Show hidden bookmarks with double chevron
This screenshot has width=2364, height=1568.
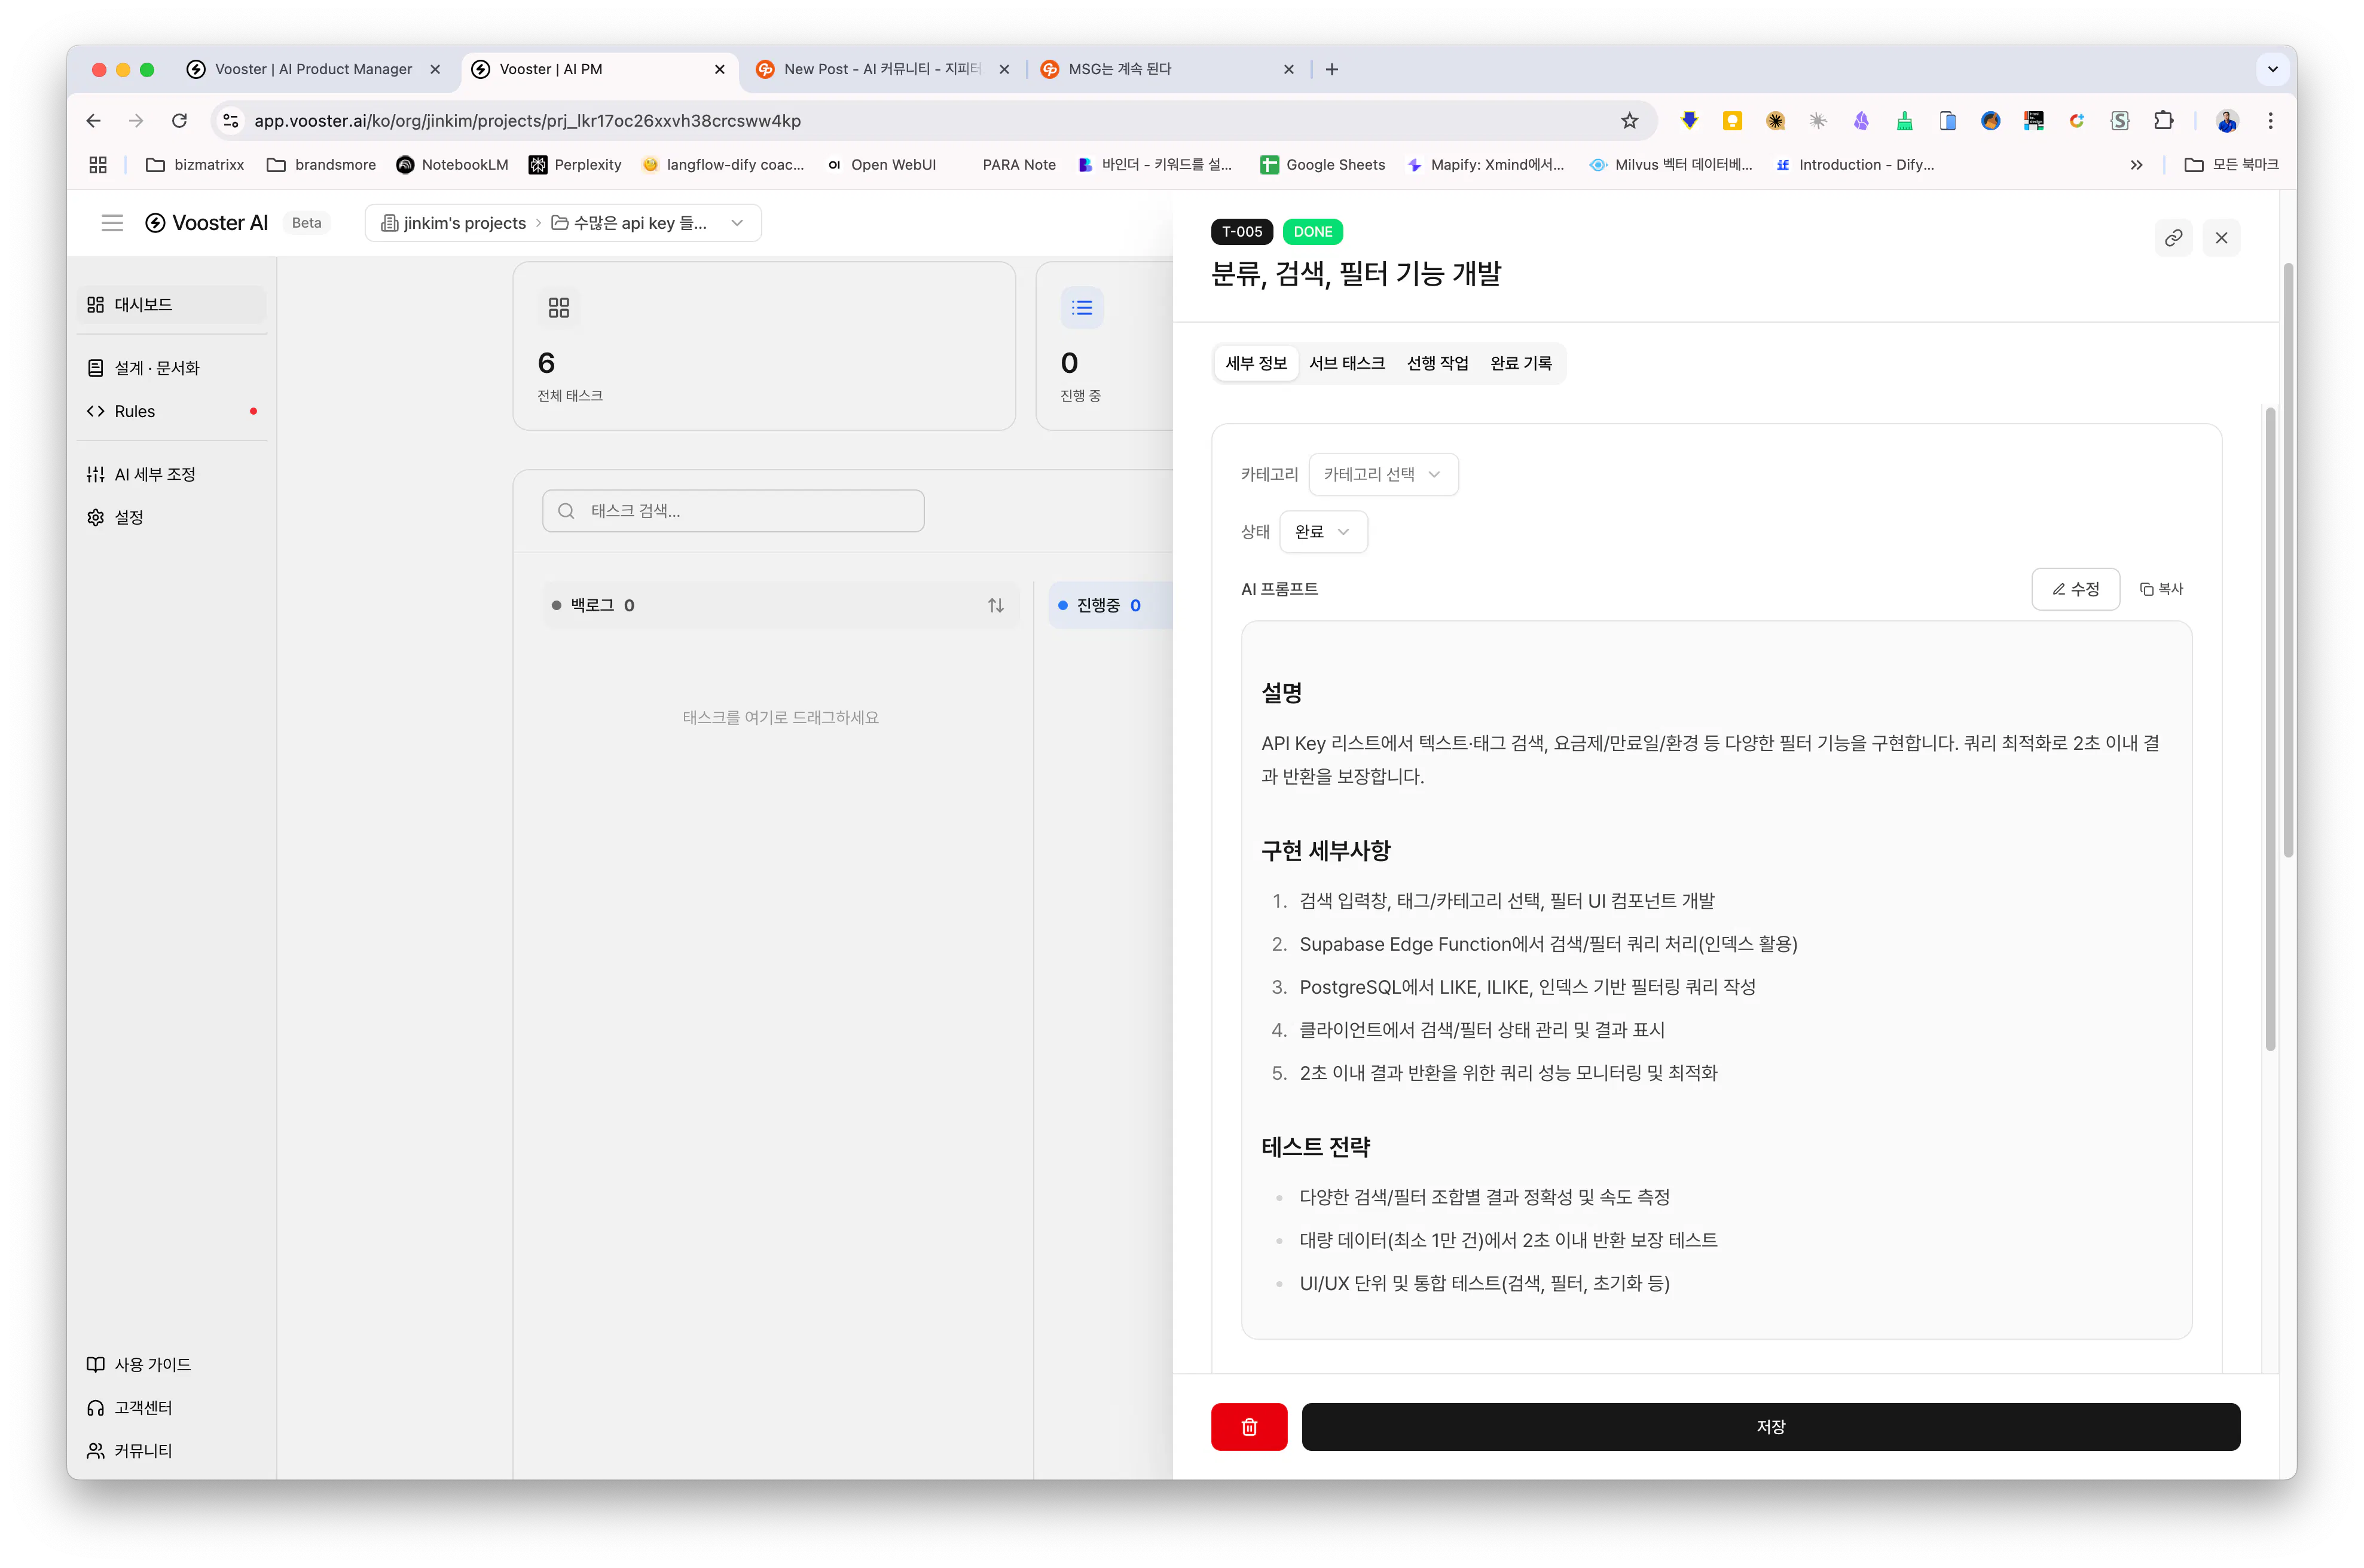(2136, 165)
